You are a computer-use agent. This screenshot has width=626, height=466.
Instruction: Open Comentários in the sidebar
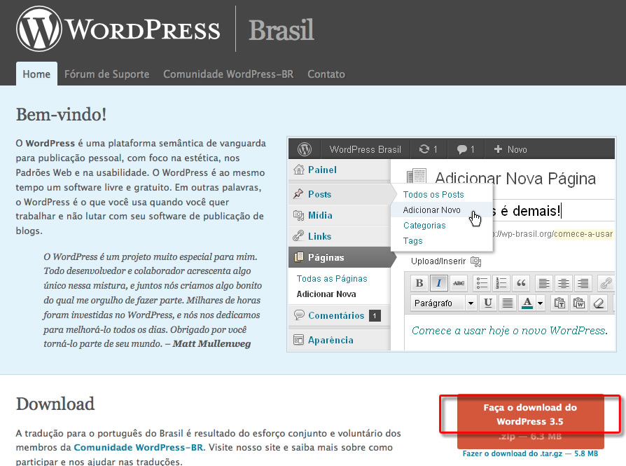[x=336, y=315]
